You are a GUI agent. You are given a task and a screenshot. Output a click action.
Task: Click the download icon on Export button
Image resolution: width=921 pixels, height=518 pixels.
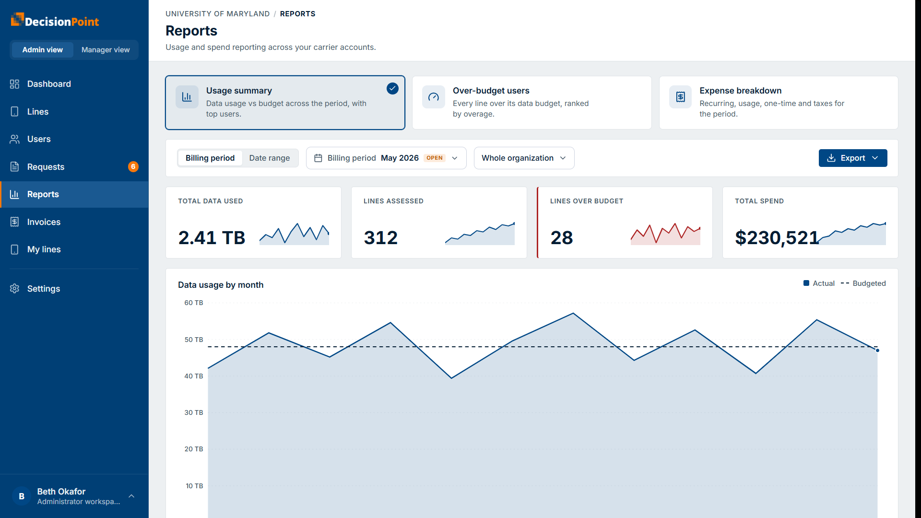click(831, 158)
